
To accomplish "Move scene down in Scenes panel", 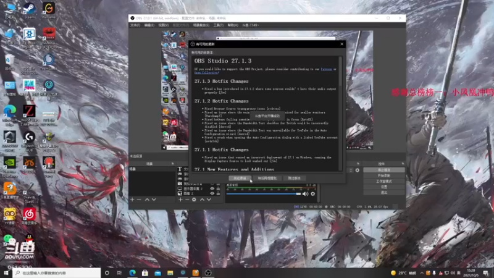I will coord(154,200).
